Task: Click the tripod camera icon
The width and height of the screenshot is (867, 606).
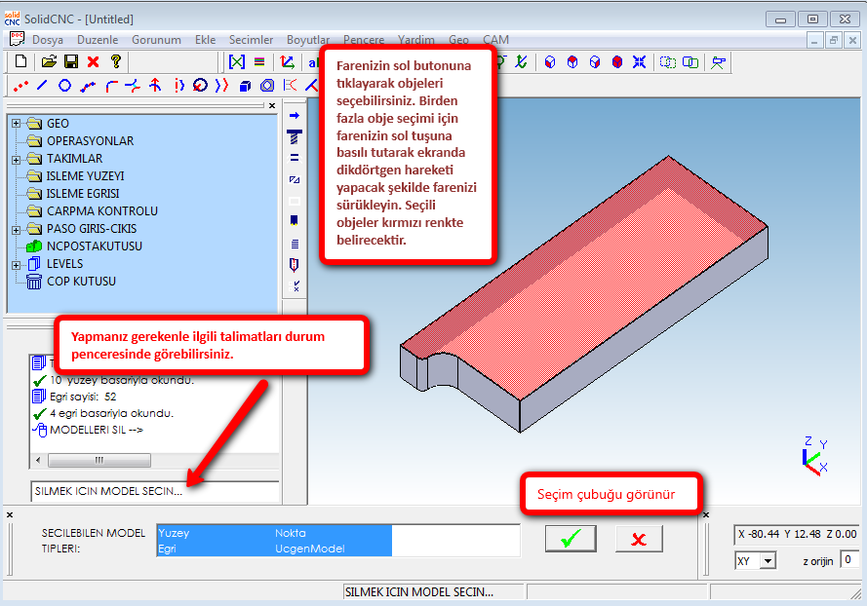Action: coord(718,62)
